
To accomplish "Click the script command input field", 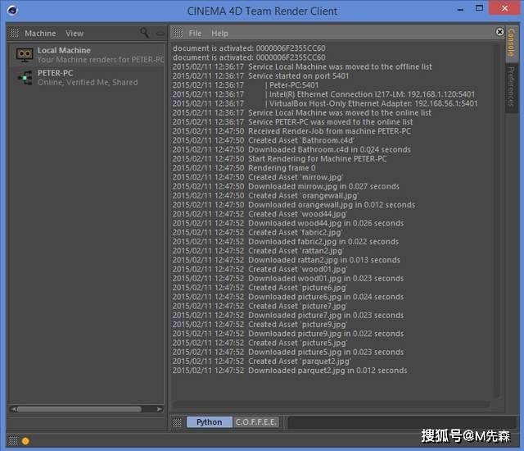I will tap(402, 422).
